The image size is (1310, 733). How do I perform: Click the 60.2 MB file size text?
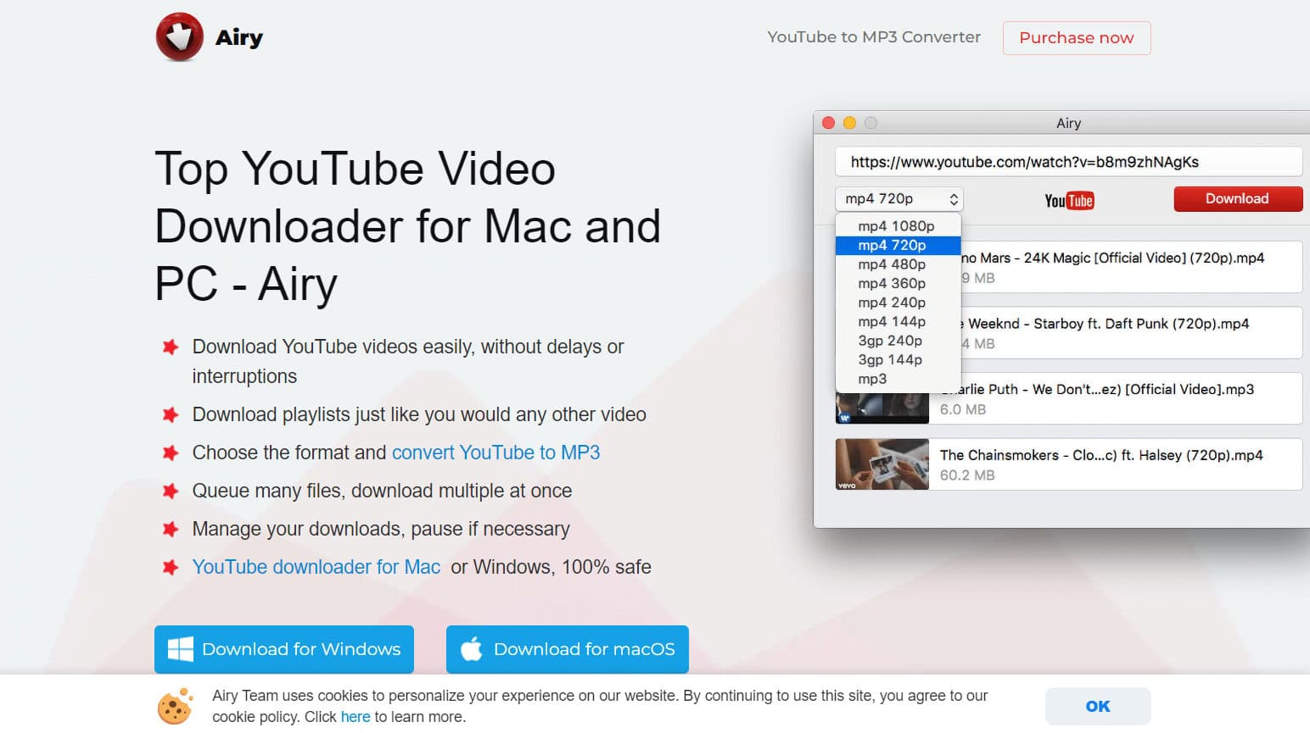[x=967, y=475]
